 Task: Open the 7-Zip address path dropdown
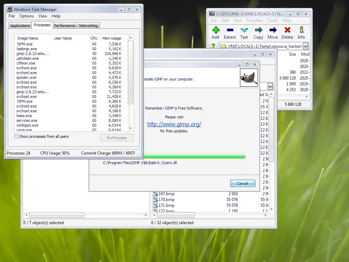point(306,46)
